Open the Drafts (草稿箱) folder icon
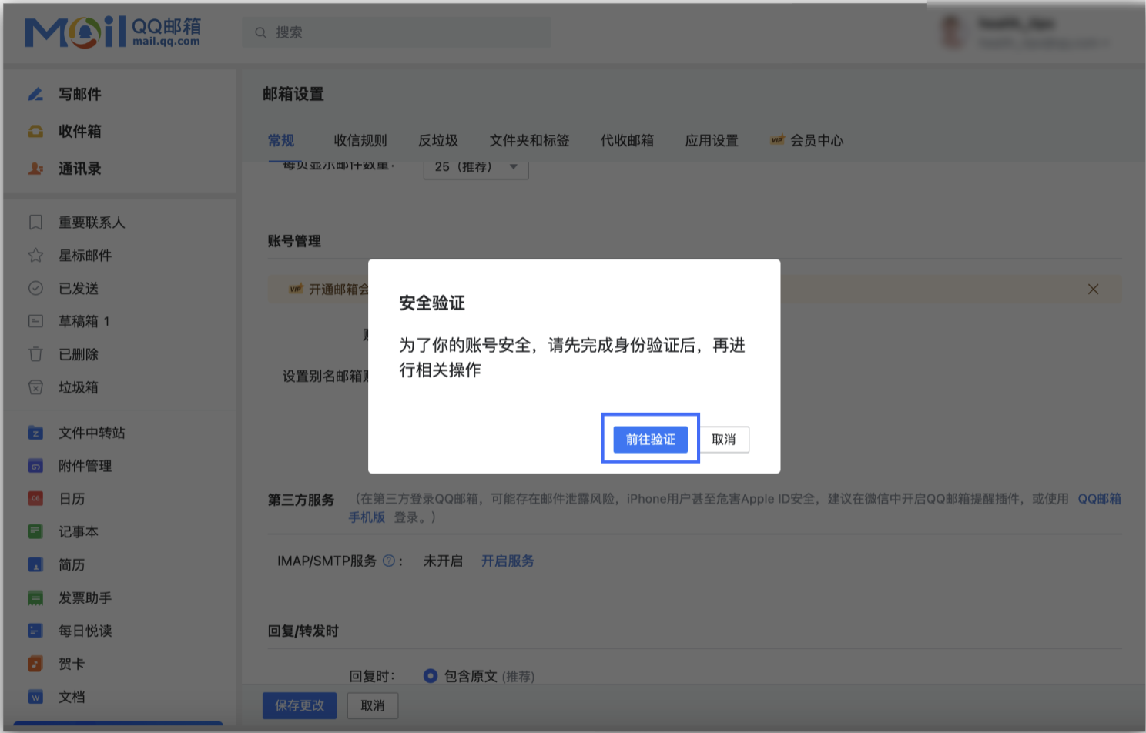1146x733 pixels. [x=35, y=321]
